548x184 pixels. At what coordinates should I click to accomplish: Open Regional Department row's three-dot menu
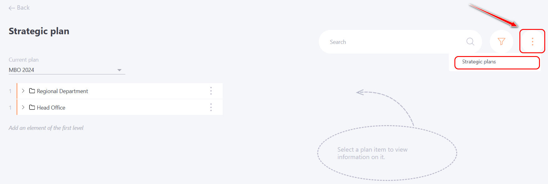pyautogui.click(x=211, y=91)
